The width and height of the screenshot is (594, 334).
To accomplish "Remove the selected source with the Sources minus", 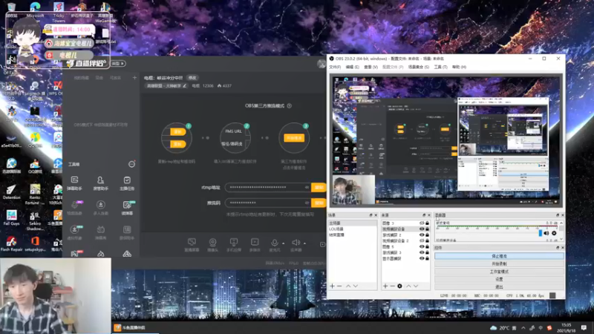I will point(393,286).
